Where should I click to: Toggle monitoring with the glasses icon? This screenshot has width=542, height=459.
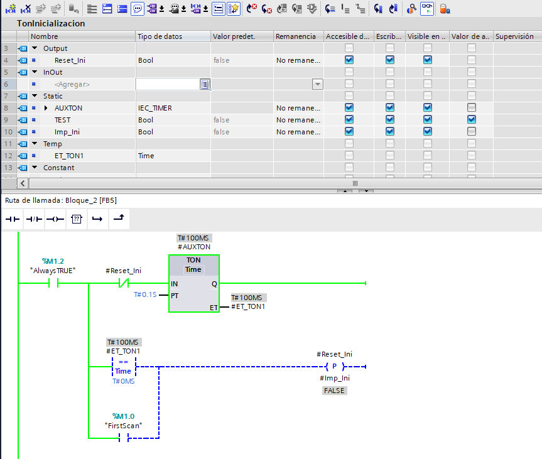pyautogui.click(x=427, y=9)
